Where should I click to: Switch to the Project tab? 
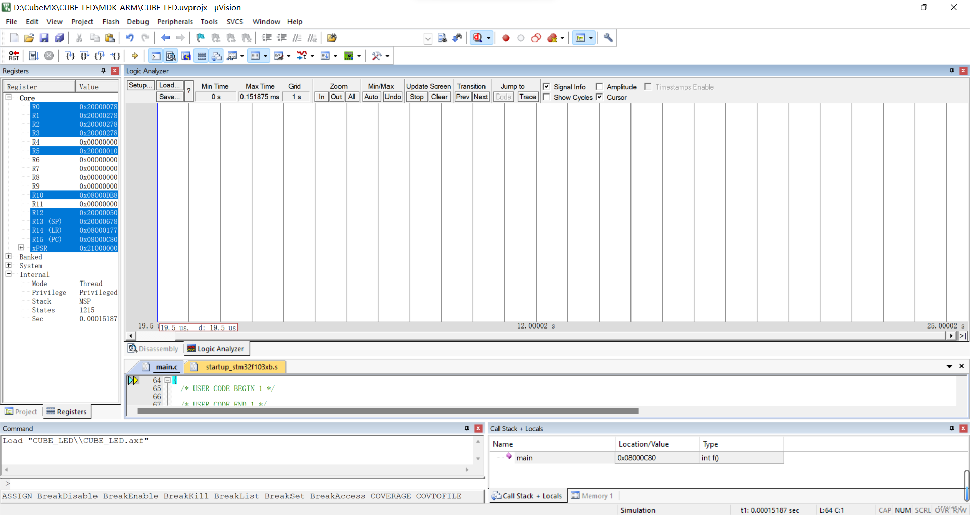pyautogui.click(x=21, y=412)
